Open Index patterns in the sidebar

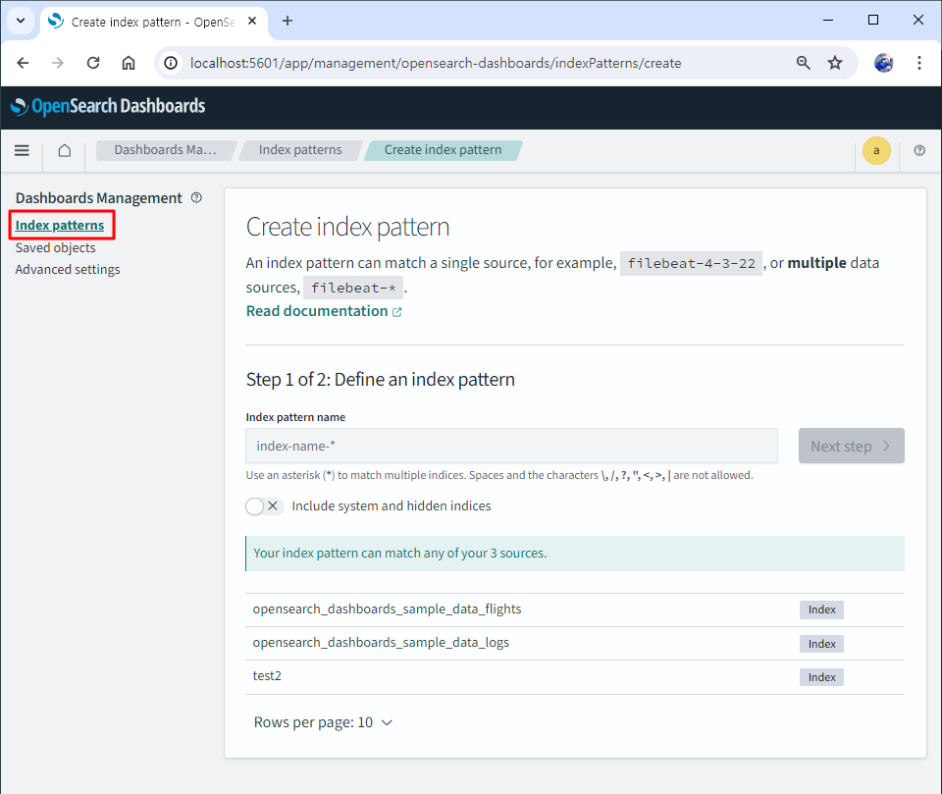pyautogui.click(x=60, y=226)
